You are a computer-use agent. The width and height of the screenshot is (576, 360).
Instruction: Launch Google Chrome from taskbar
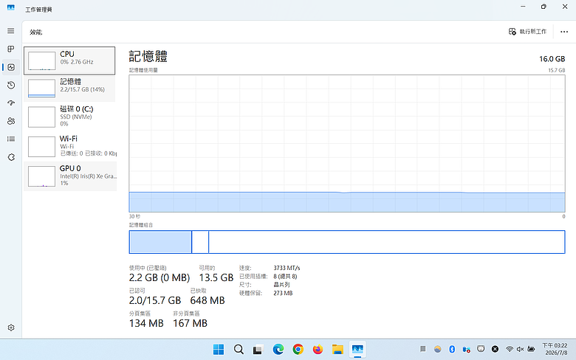coord(298,350)
